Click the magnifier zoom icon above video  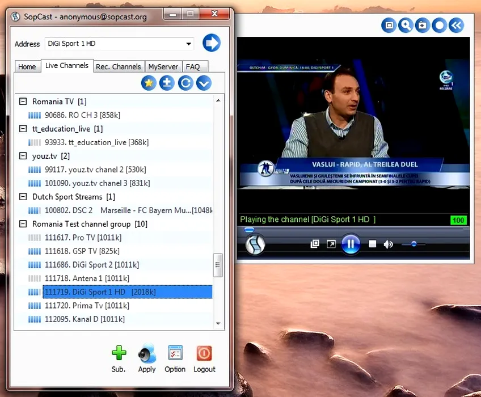tap(405, 25)
